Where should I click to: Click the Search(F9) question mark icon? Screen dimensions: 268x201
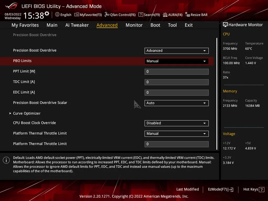[x=141, y=15]
